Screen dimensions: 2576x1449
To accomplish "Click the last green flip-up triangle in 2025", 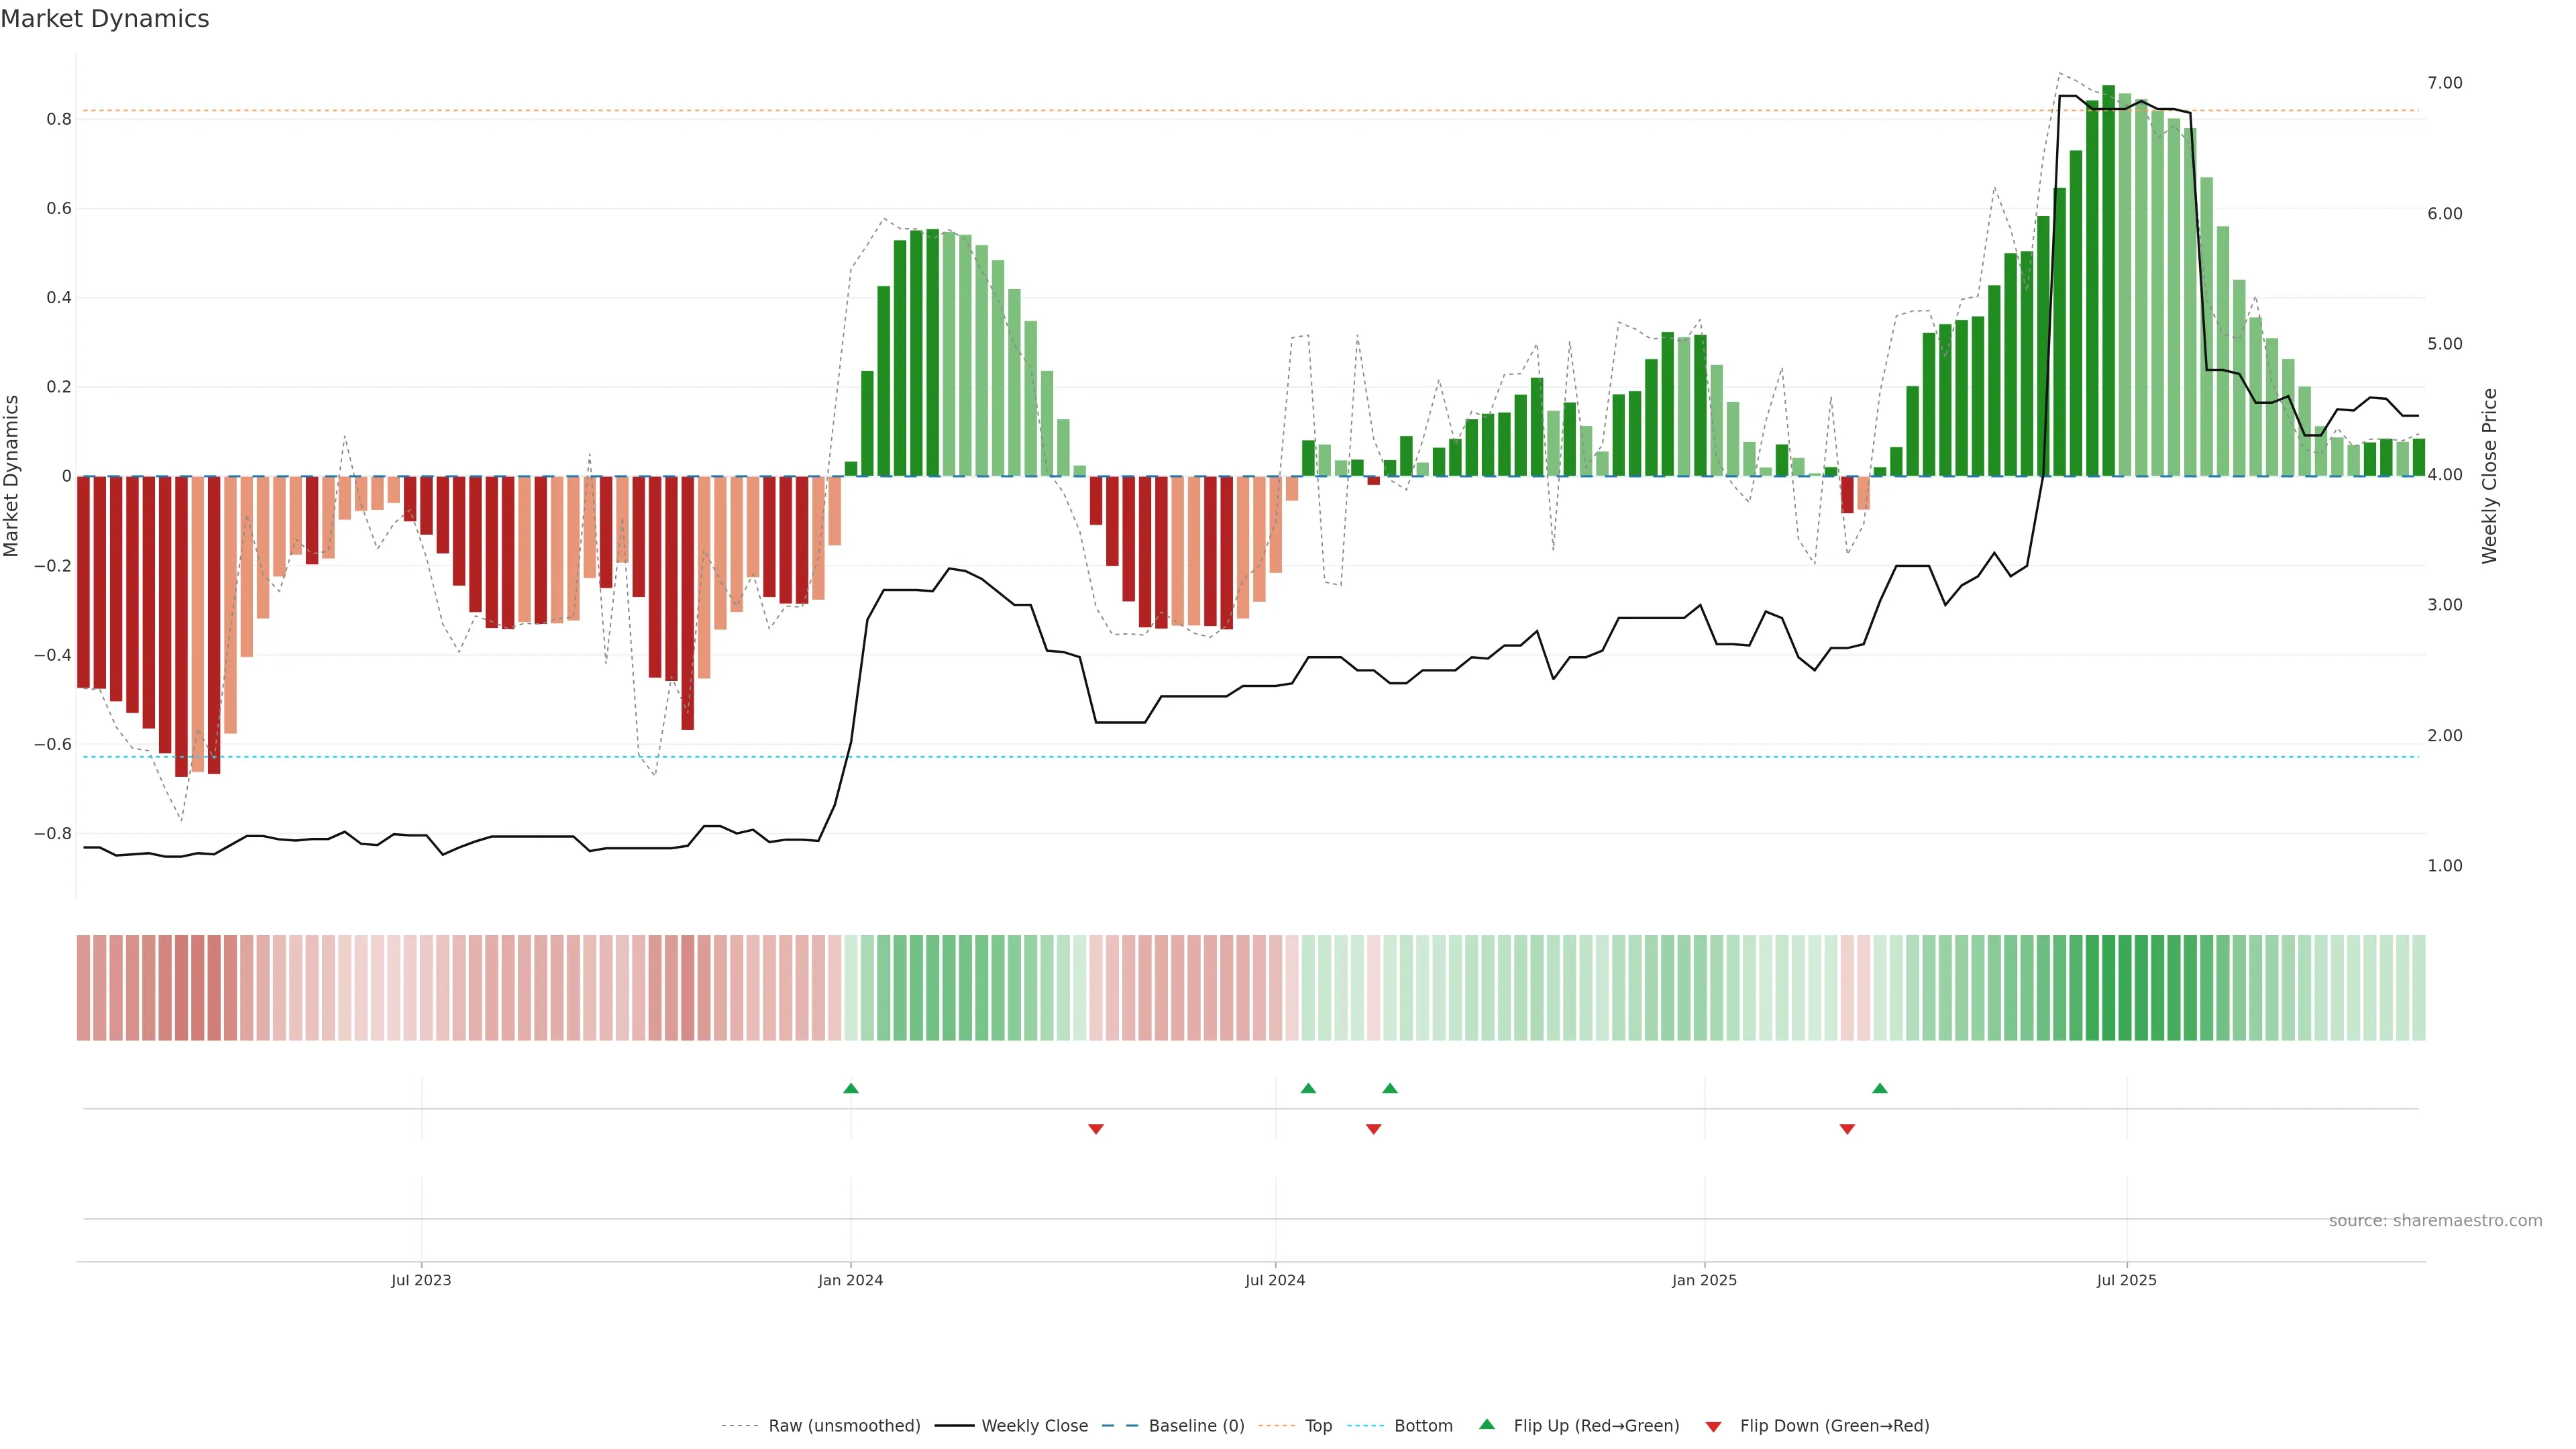I will coord(1880,1088).
